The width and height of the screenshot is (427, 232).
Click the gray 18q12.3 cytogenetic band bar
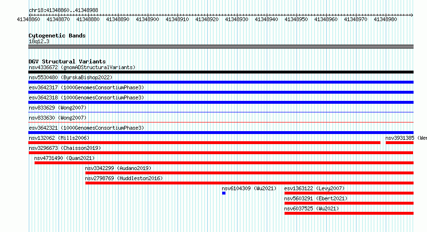pyautogui.click(x=221, y=47)
